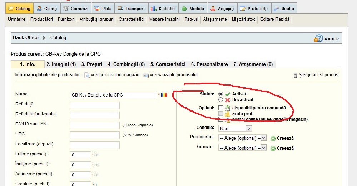Open the Atașamente submenu link
The height and width of the screenshot is (186, 357).
coord(215,19)
